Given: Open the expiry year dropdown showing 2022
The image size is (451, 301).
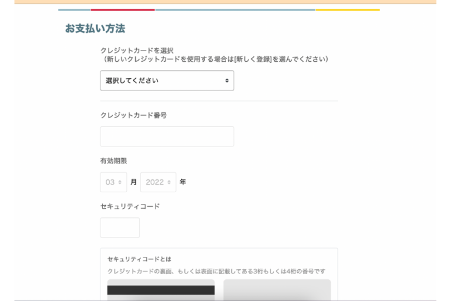Looking at the screenshot, I should (158, 182).
